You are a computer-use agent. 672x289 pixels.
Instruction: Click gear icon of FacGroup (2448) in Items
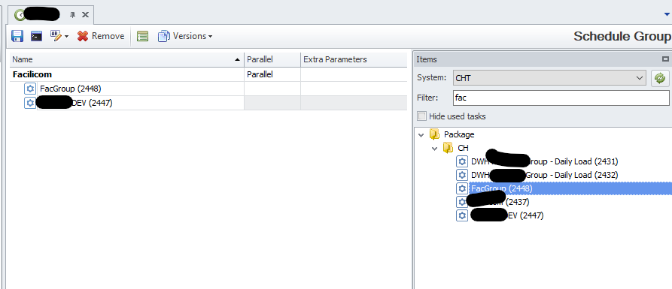point(462,188)
